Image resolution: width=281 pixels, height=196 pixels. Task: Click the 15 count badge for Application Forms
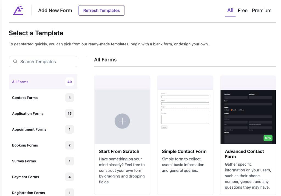point(70,114)
